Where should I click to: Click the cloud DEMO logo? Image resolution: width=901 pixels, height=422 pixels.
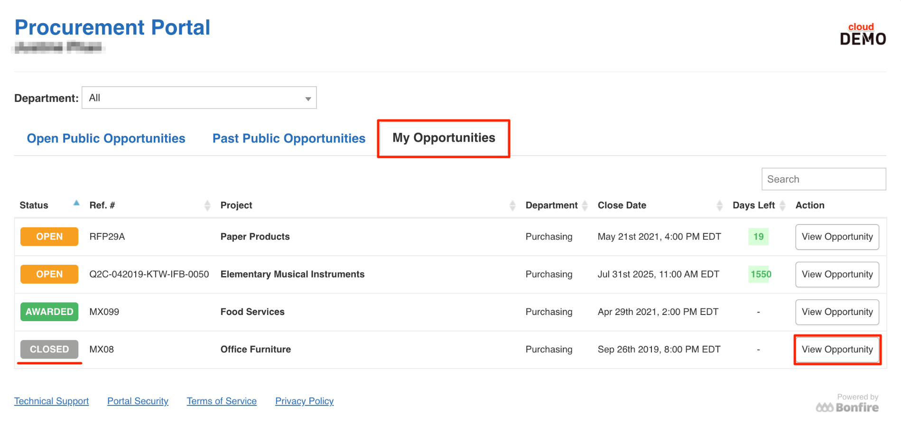tap(863, 34)
